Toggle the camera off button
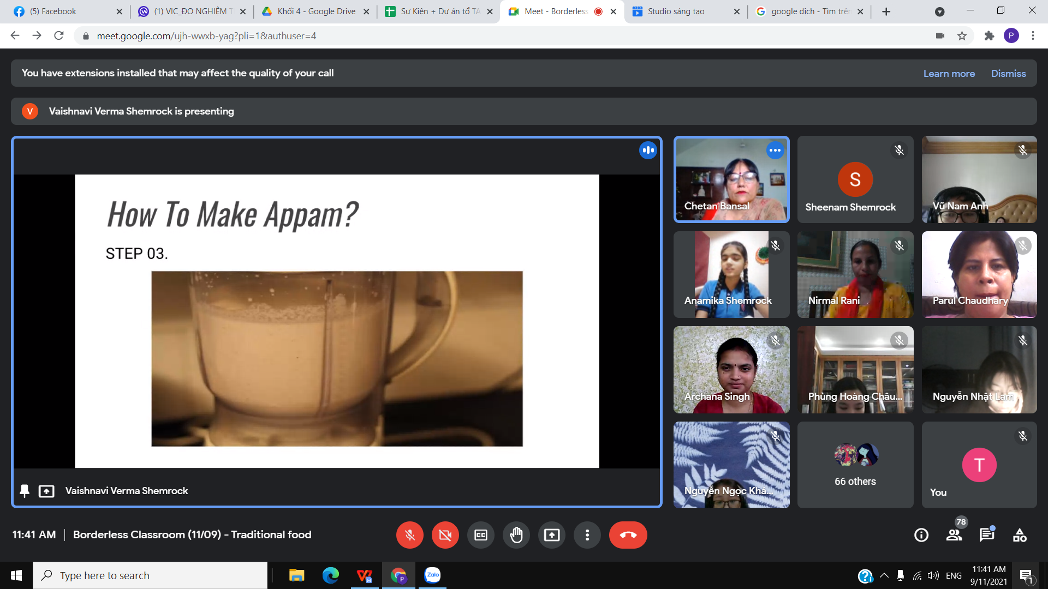Screen dimensions: 1048x589 click(x=445, y=535)
